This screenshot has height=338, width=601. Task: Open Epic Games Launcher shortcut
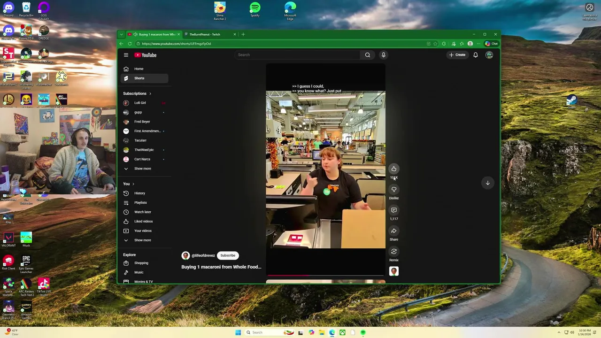point(26,265)
